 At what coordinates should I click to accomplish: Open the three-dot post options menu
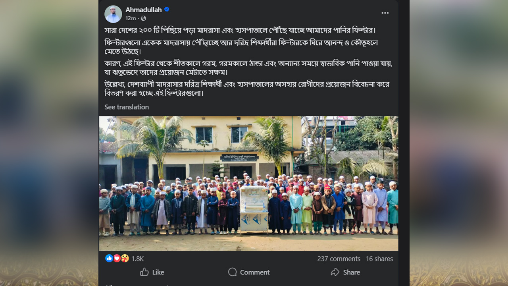385,13
